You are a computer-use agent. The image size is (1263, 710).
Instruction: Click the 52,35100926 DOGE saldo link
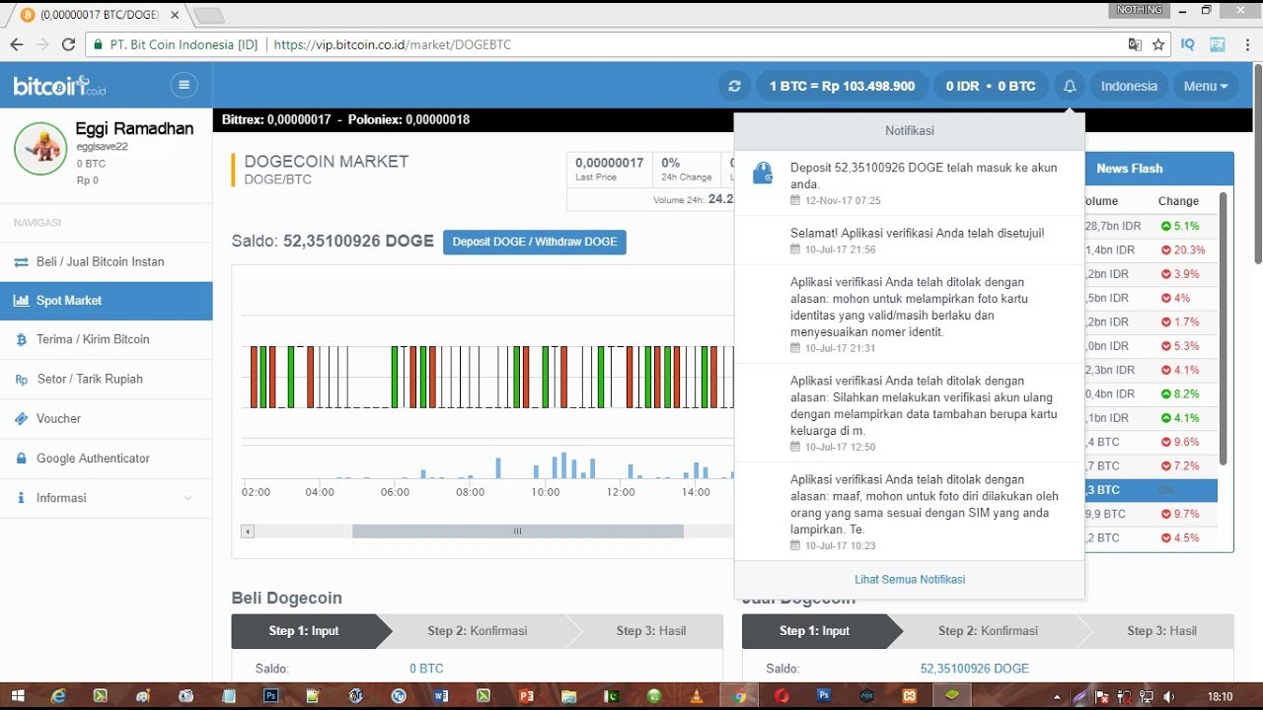[x=975, y=669]
